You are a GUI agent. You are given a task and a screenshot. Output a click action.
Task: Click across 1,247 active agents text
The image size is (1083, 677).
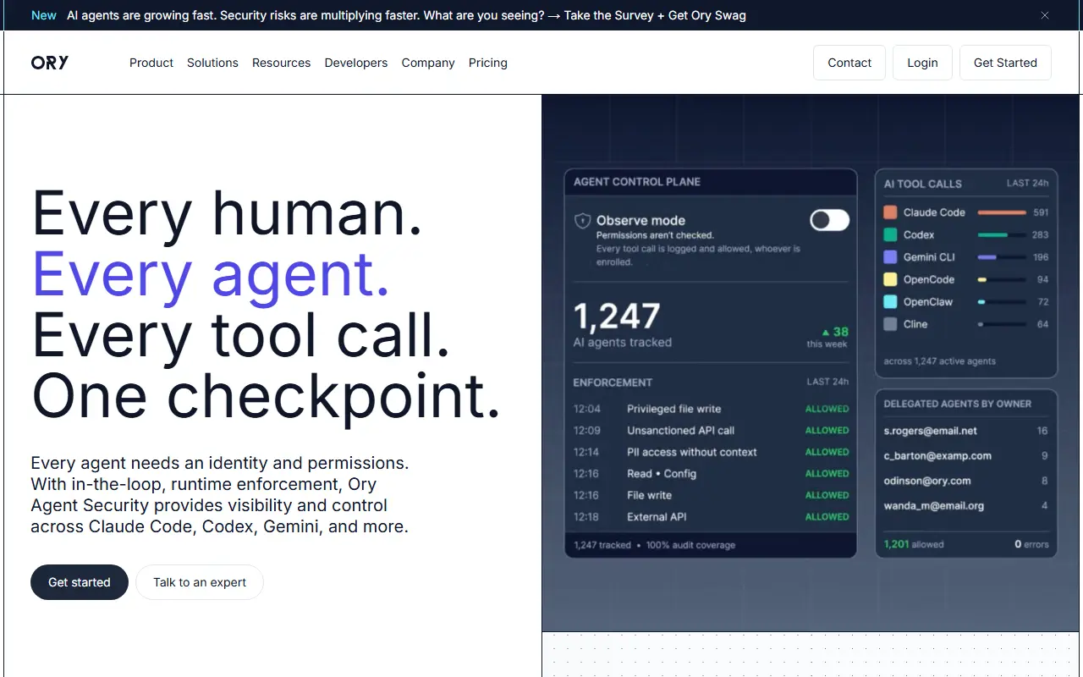point(940,361)
